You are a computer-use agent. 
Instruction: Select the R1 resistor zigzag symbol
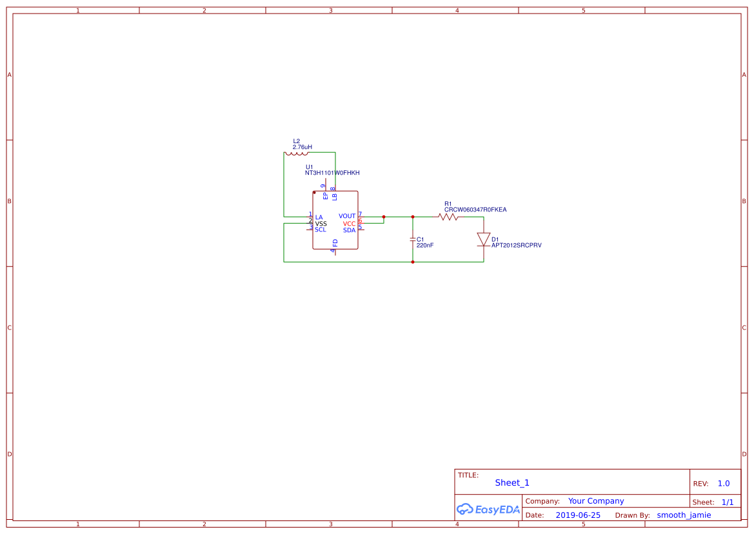(x=448, y=217)
